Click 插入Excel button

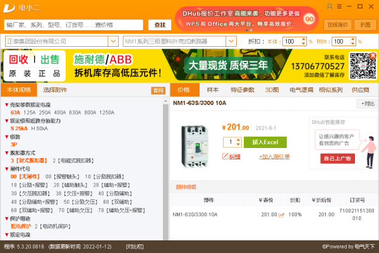pos(265,142)
